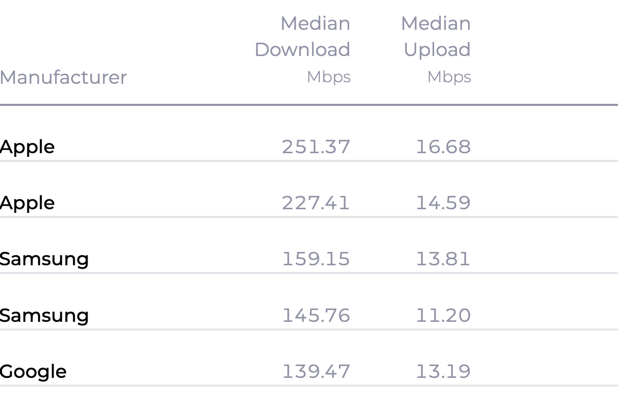Click the 145.76 download value
Screen dimensions: 618x400
click(x=316, y=315)
